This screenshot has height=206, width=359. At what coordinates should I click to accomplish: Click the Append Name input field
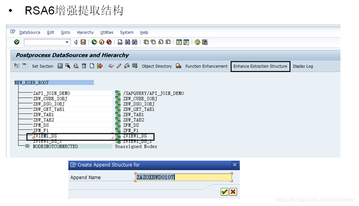tap(184, 177)
